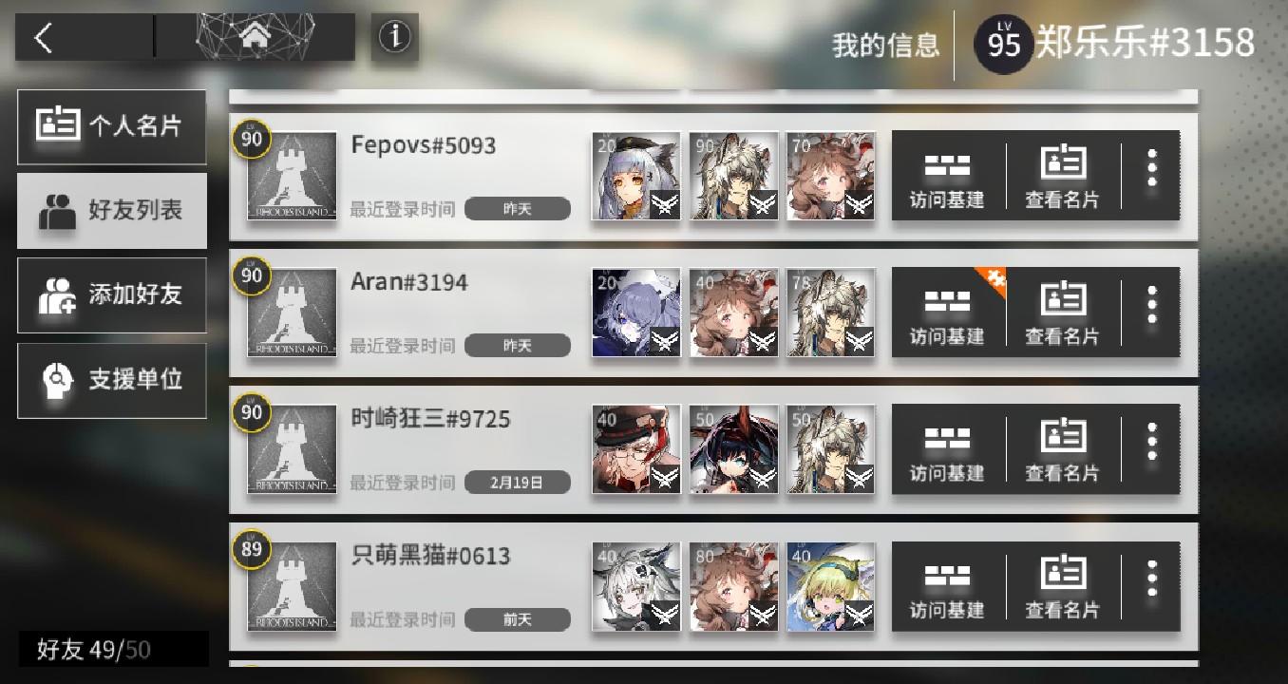This screenshot has width=1288, height=684.
Task: Open 个人名片 personal card tab
Action: tap(112, 126)
